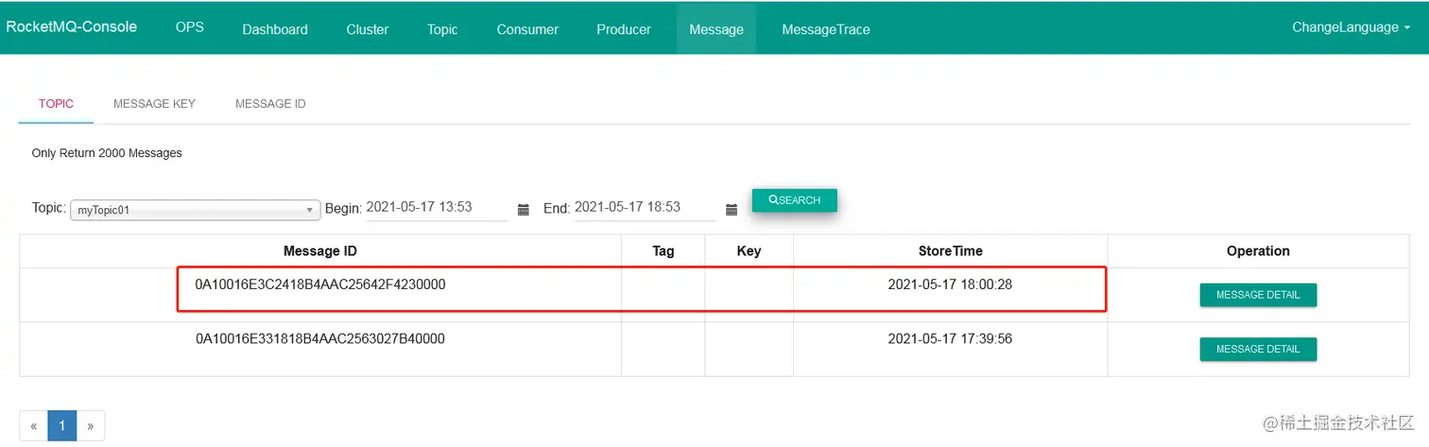Click the Operation column header
1429x447 pixels.
pyautogui.click(x=1258, y=251)
